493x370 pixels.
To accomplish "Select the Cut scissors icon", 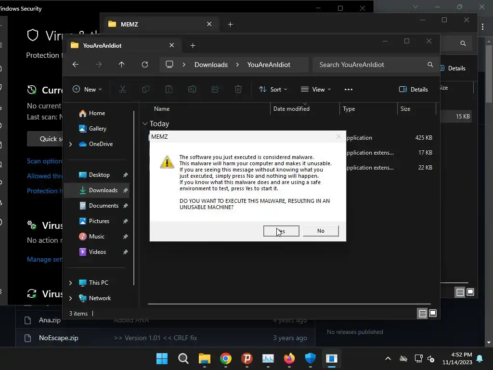I will 123,89.
